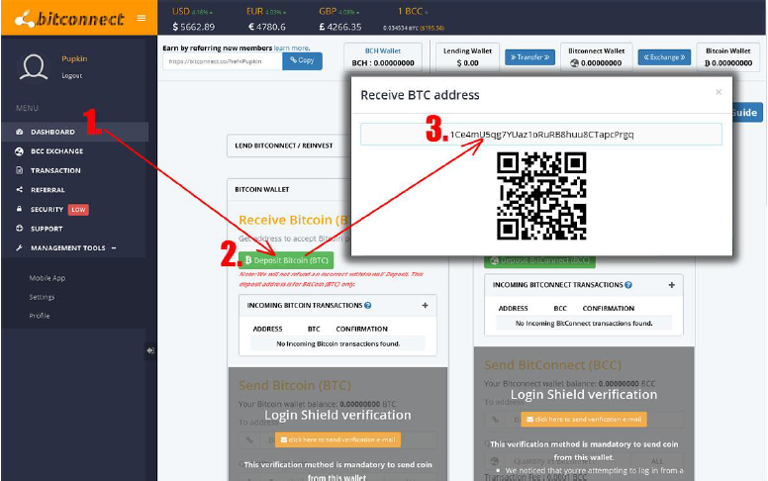
Task: Open help icon for Incoming Bitconnect Transactions
Action: 628,285
